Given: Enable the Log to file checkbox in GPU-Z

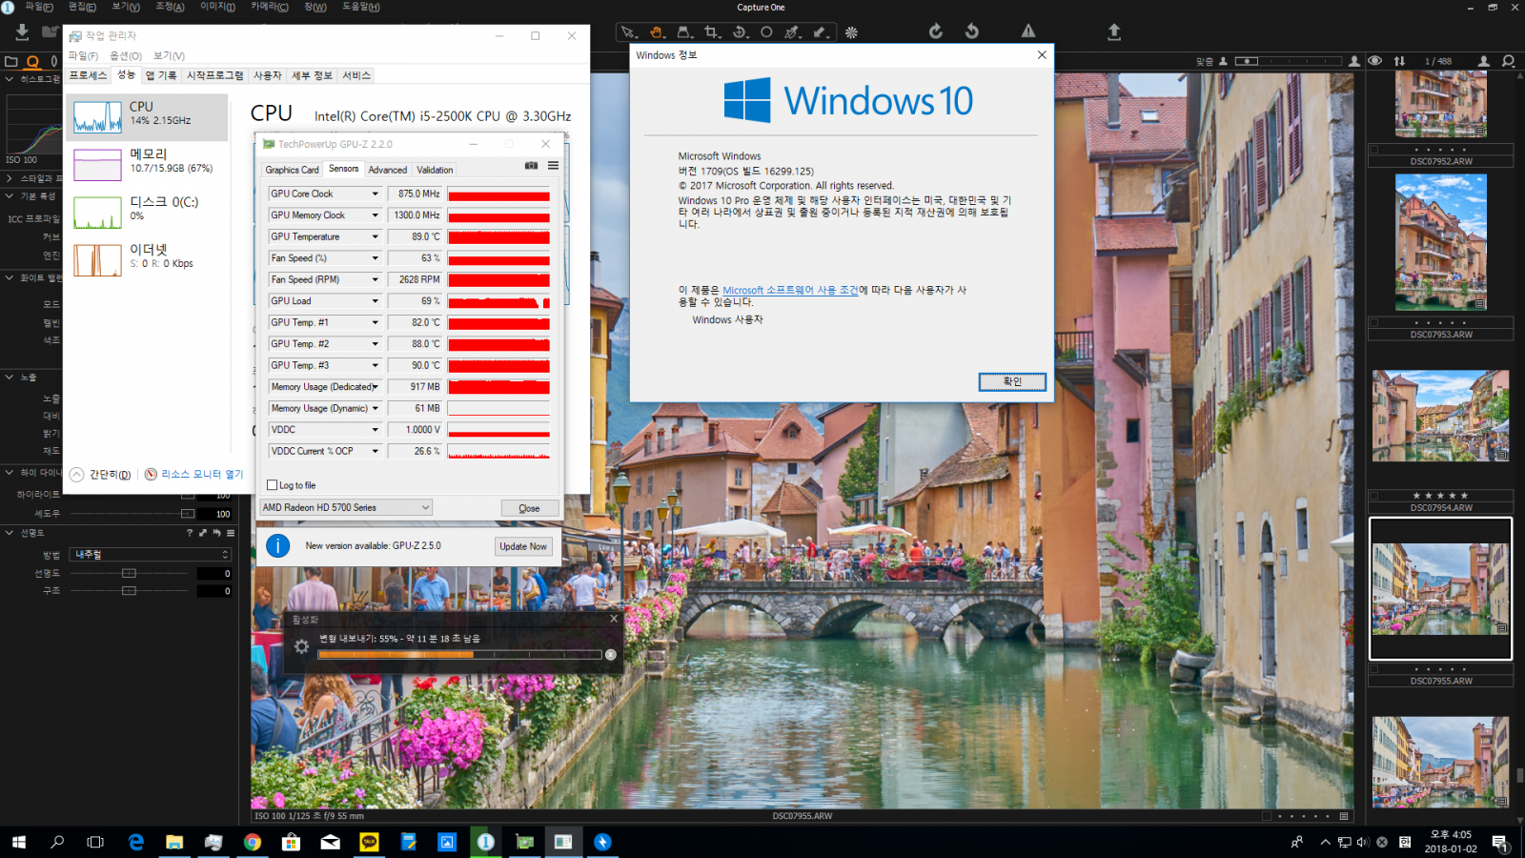Looking at the screenshot, I should coord(273,485).
